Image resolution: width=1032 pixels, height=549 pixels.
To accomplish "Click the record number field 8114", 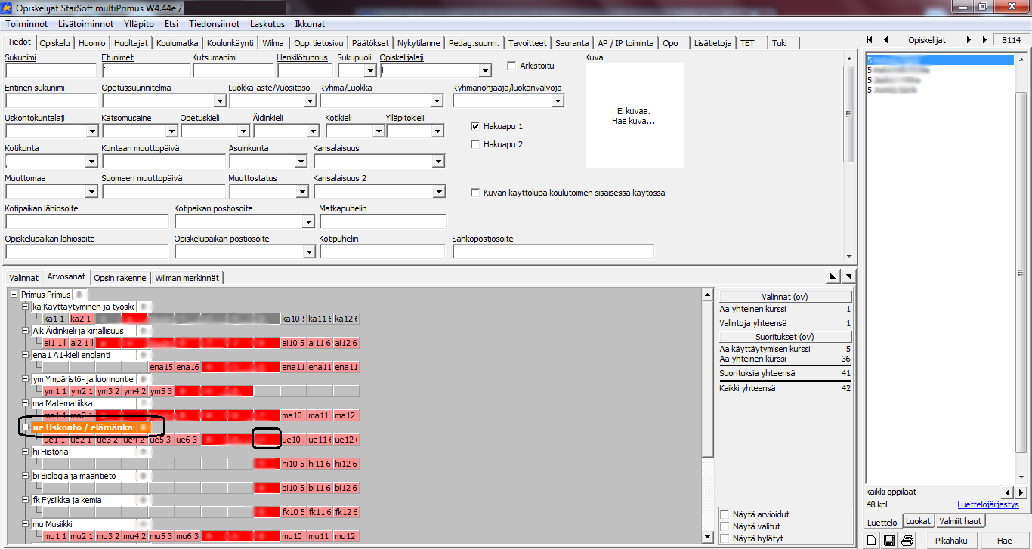I will click(x=1010, y=40).
